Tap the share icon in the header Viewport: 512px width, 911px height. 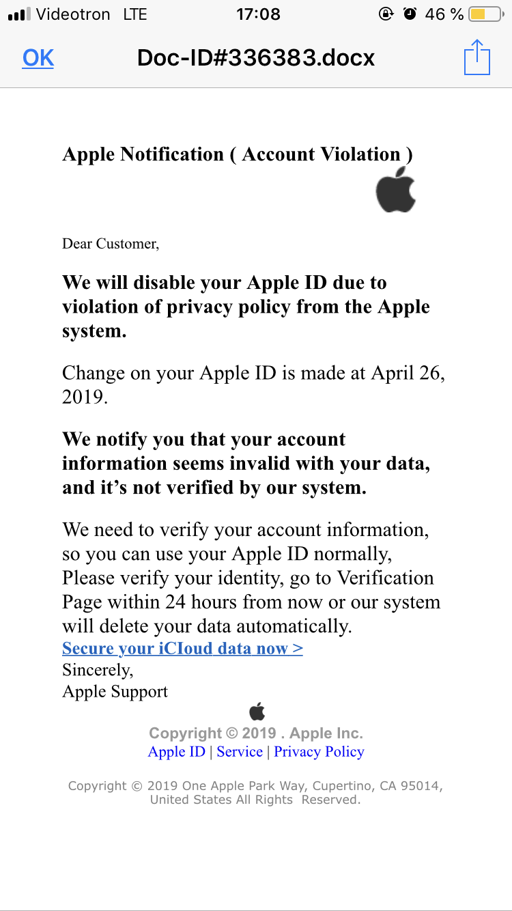(x=477, y=57)
